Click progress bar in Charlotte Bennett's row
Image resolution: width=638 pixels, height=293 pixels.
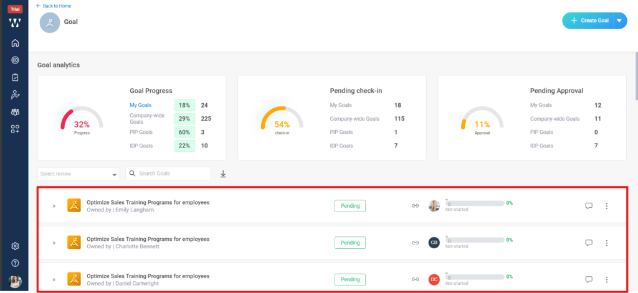click(475, 240)
